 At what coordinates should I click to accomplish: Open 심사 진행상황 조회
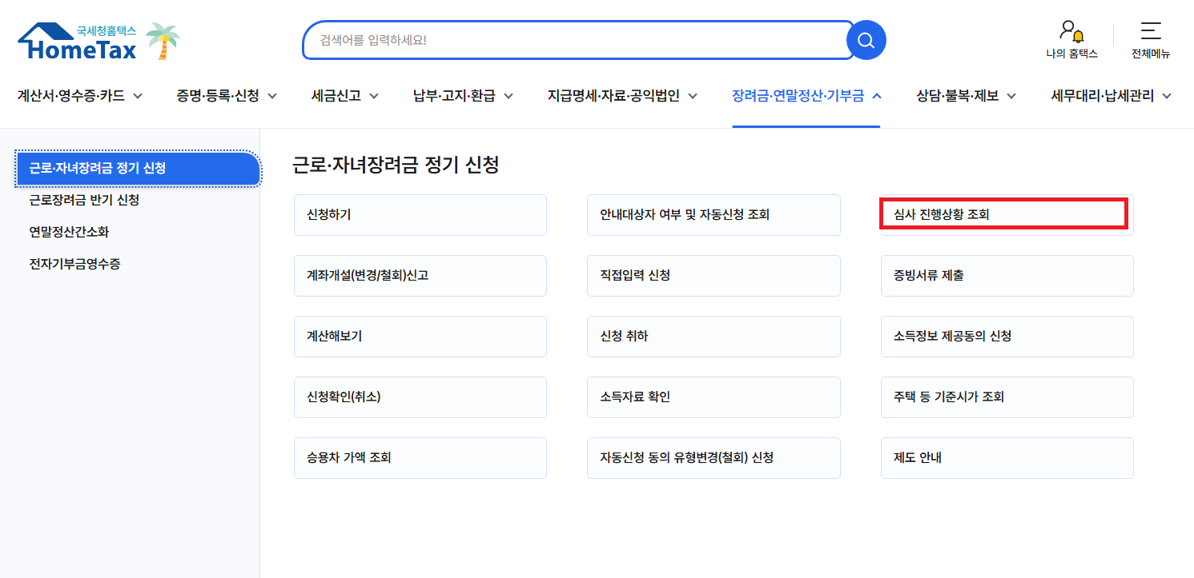1004,213
